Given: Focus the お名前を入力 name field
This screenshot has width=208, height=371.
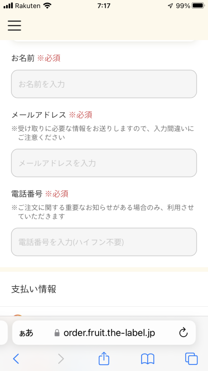Looking at the screenshot, I should tap(104, 84).
